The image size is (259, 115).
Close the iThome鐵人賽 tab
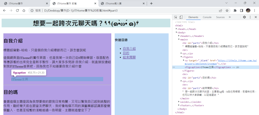[x=144, y=4]
